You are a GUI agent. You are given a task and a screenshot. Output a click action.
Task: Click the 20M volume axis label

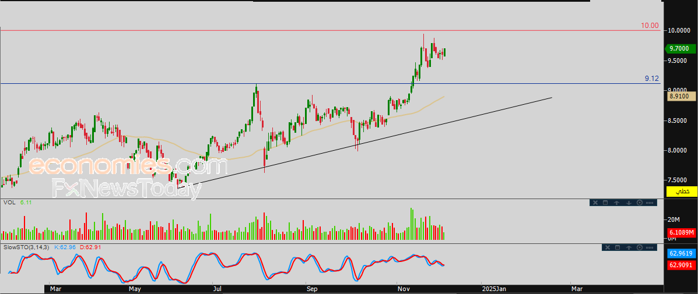click(x=674, y=220)
